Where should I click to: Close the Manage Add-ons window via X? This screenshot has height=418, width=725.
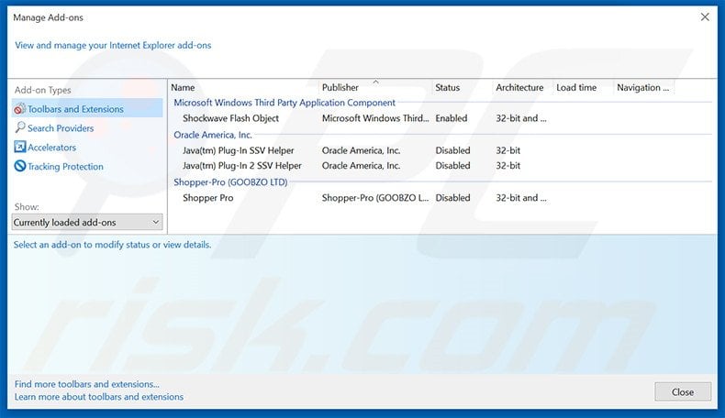[x=705, y=17]
